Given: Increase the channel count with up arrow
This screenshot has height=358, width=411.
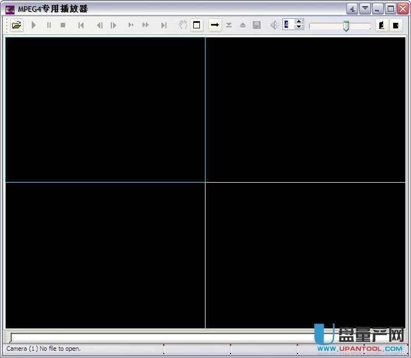Looking at the screenshot, I should [299, 22].
